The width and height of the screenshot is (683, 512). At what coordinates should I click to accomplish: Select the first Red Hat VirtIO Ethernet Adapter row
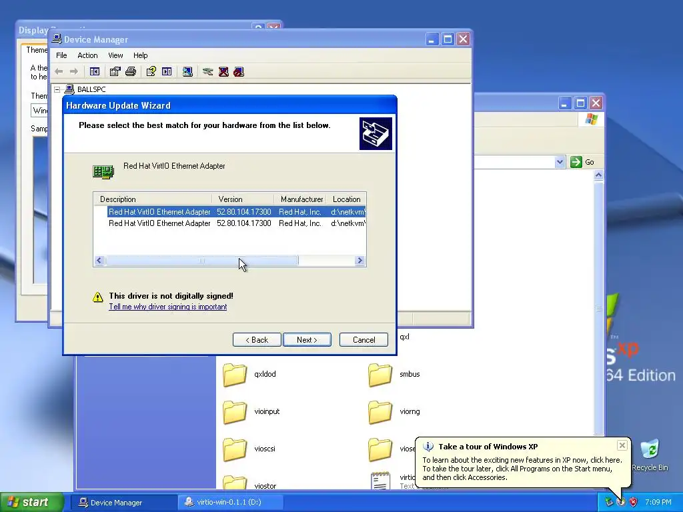[x=237, y=211]
